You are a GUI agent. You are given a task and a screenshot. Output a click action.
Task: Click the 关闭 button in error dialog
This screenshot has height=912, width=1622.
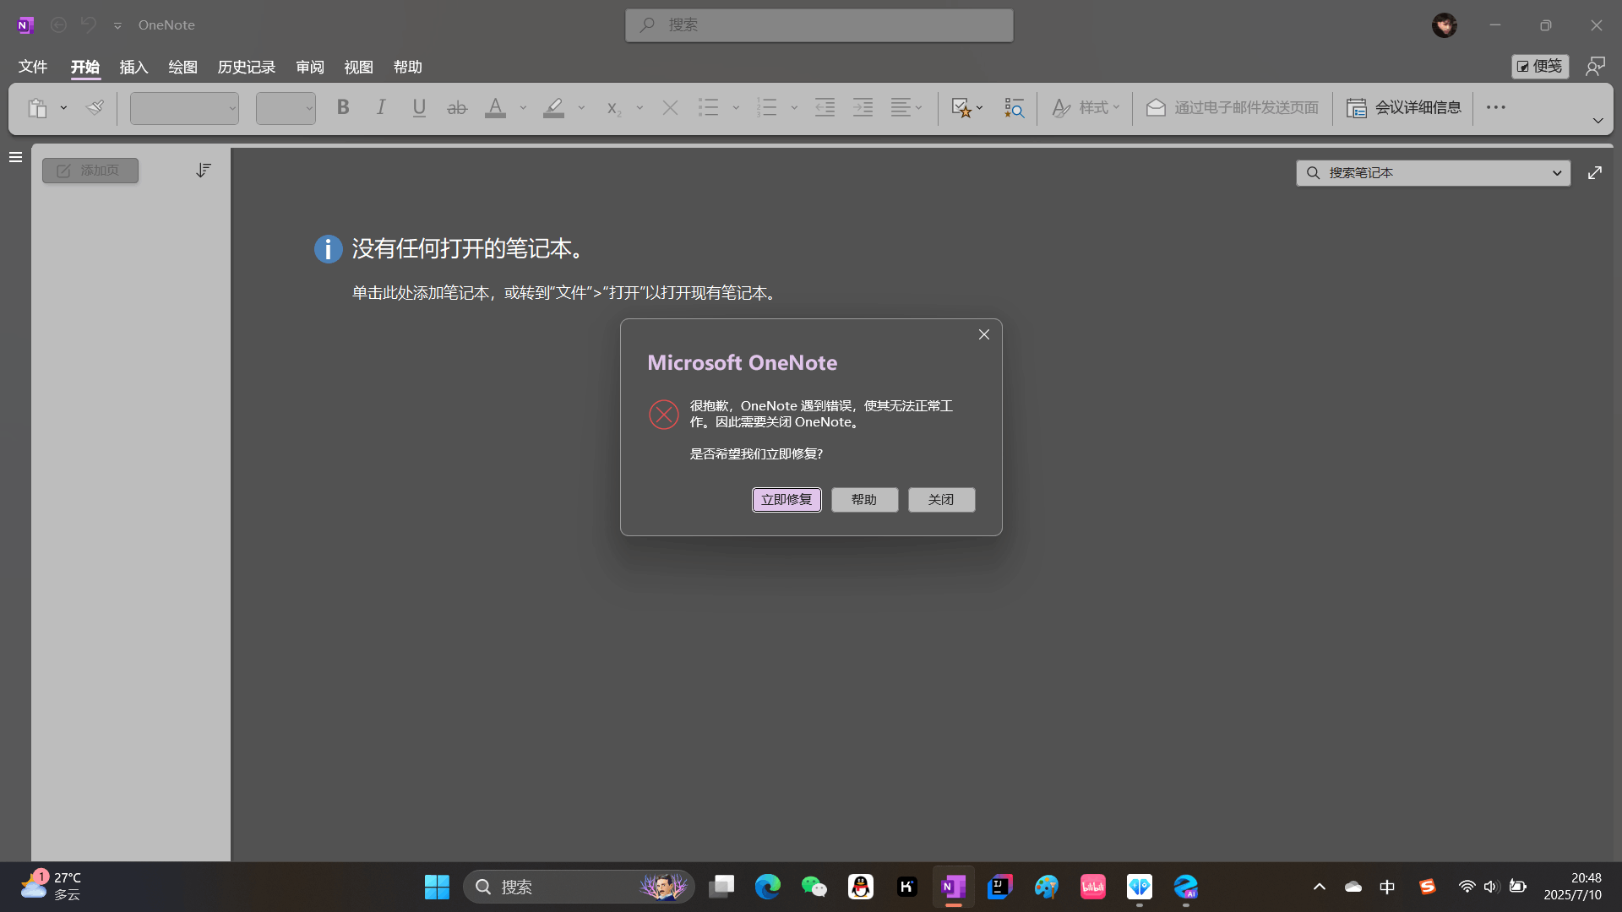(941, 500)
